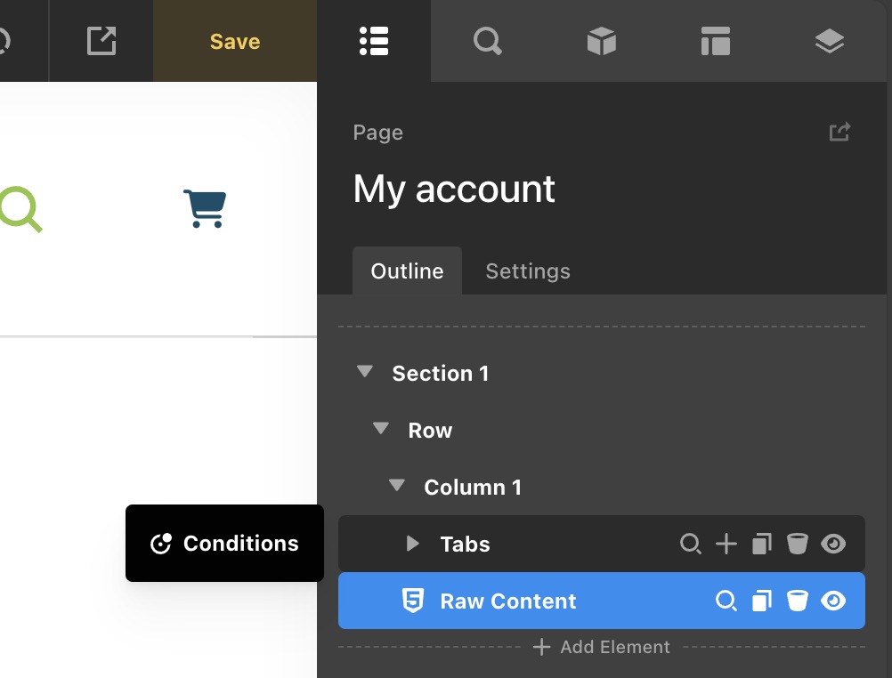This screenshot has width=892, height=678.
Task: Delete the Raw Content element
Action: coord(797,601)
